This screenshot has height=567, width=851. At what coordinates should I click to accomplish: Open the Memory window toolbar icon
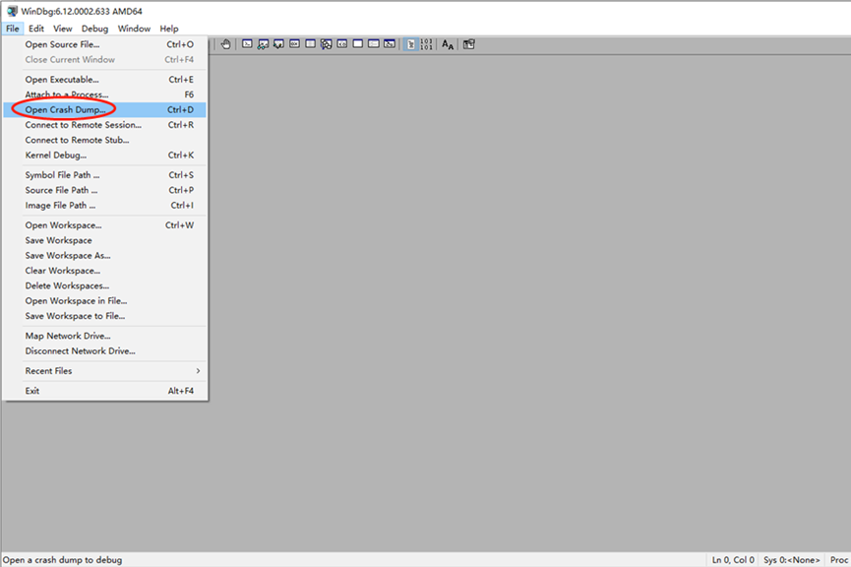tap(311, 44)
